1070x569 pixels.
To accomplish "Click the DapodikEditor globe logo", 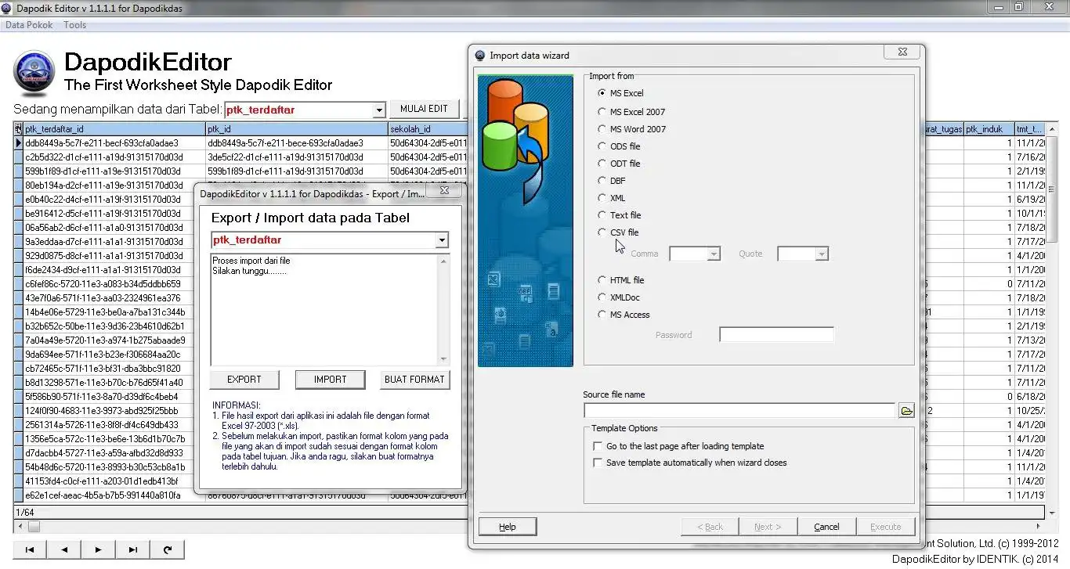I will point(34,73).
